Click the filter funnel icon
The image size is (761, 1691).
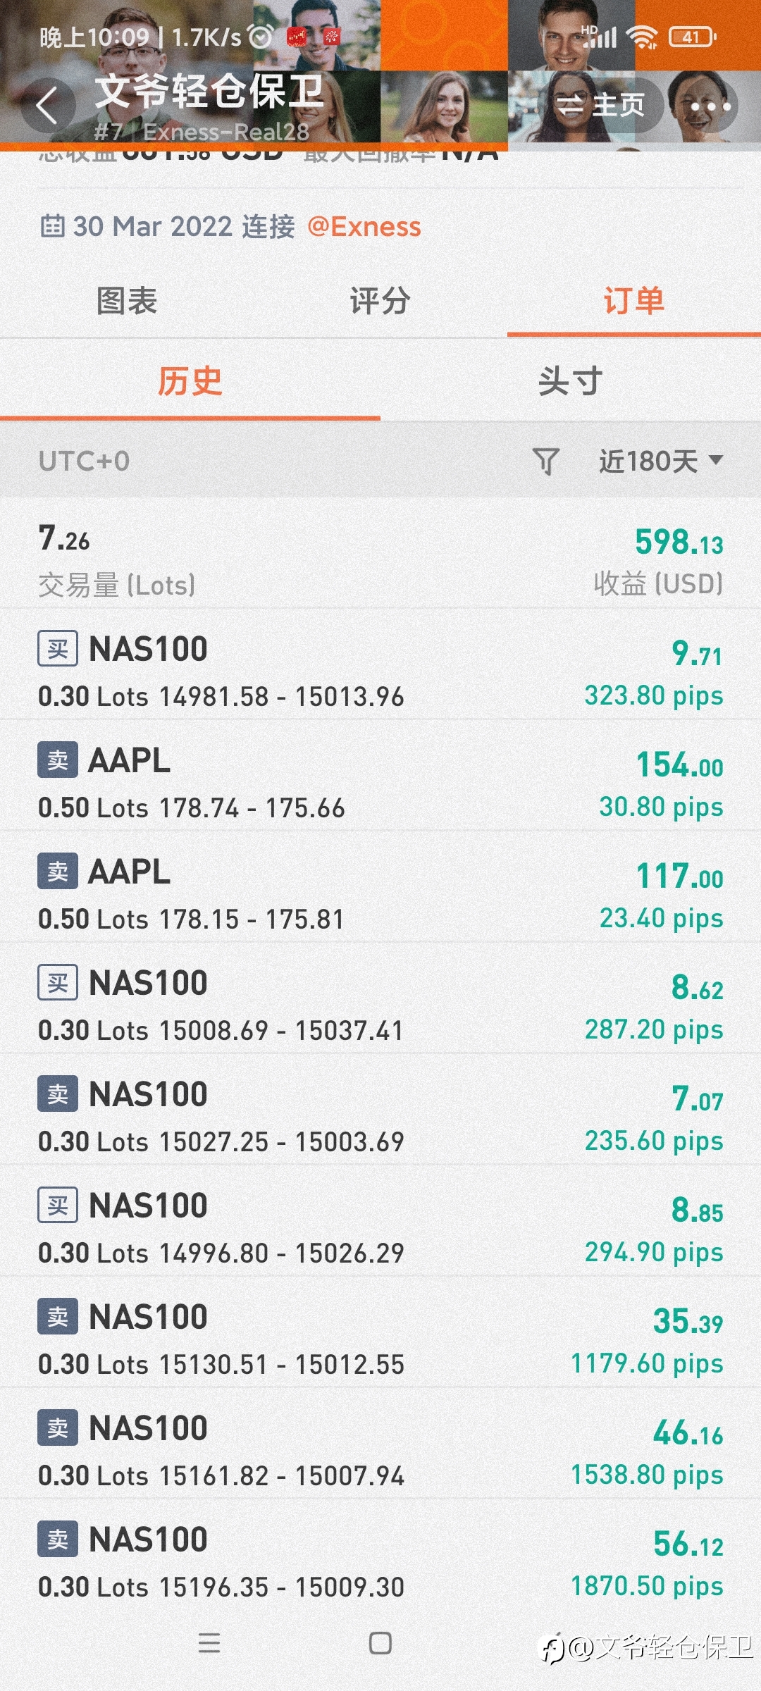pyautogui.click(x=546, y=462)
